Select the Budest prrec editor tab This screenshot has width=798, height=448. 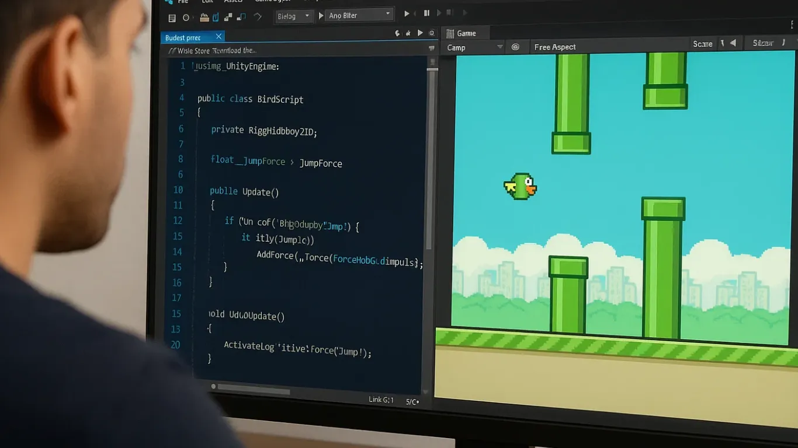183,38
